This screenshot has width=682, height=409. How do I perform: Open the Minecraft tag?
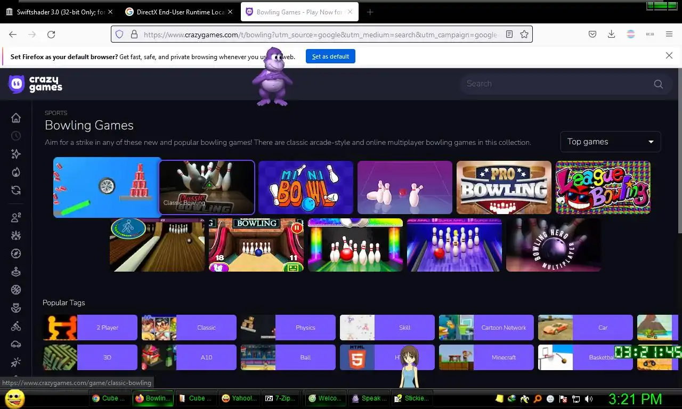(x=486, y=357)
